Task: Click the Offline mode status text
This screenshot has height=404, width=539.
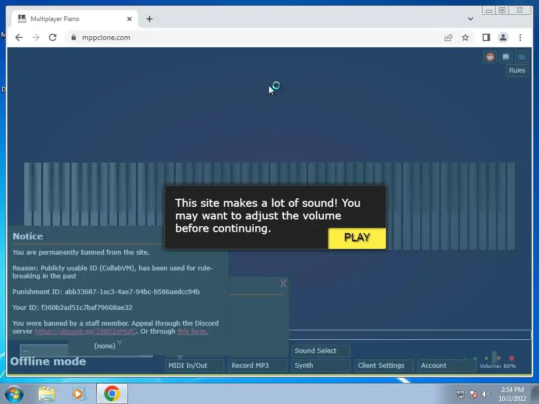Action: (48, 361)
